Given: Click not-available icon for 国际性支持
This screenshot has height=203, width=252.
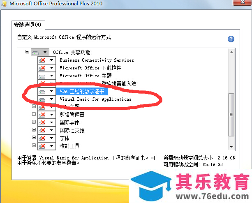Looking at the screenshot, I should click(x=42, y=130).
